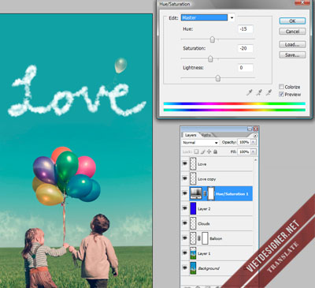Click the Save... button
Screen dimensions: 315x288
point(292,55)
